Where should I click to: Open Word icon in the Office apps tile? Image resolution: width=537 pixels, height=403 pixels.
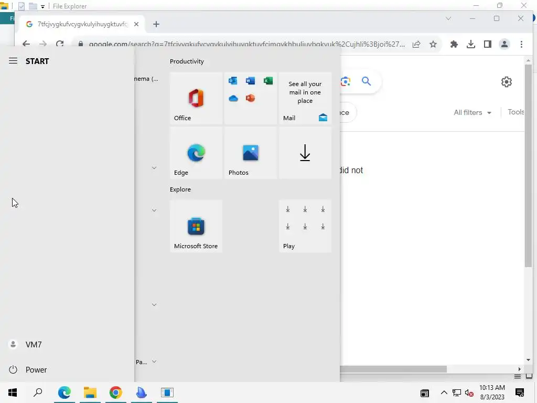click(x=250, y=80)
